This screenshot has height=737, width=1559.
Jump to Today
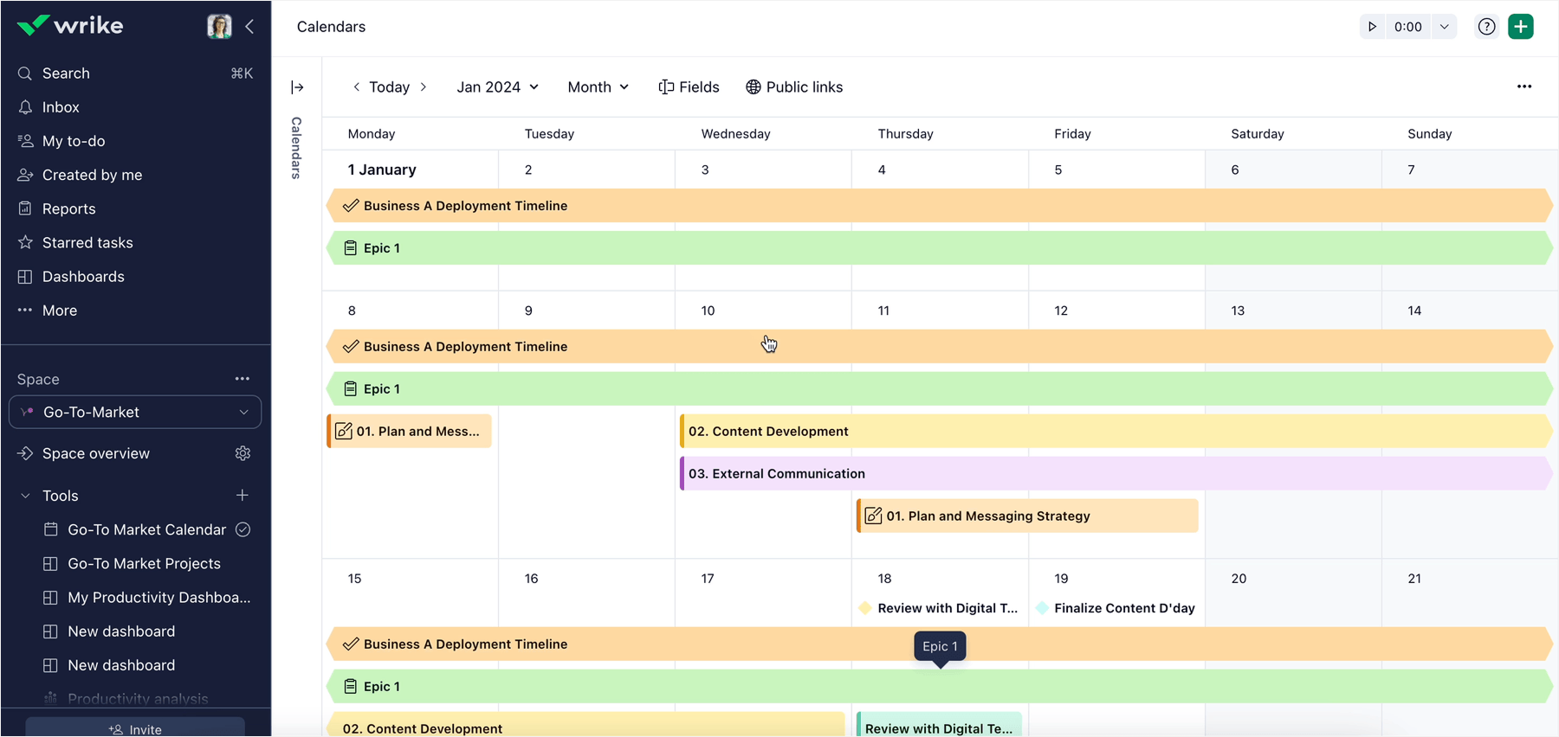tap(389, 87)
